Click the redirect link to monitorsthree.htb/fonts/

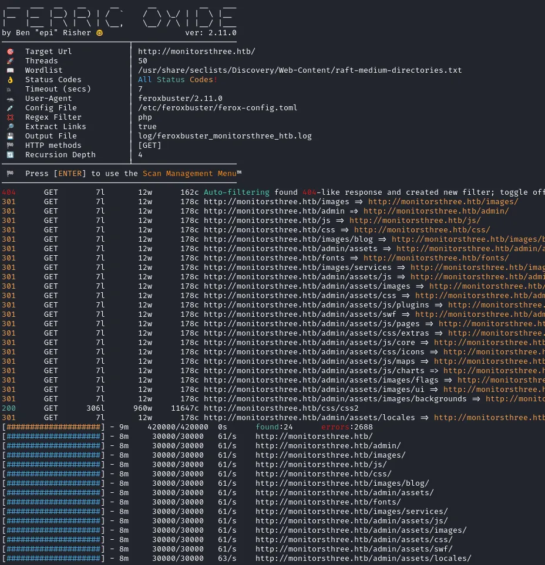point(436,258)
